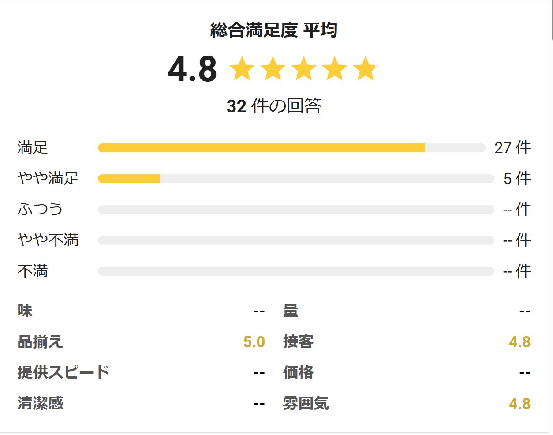Click the やや満足 rating progress bar
553x435 pixels.
[296, 179]
